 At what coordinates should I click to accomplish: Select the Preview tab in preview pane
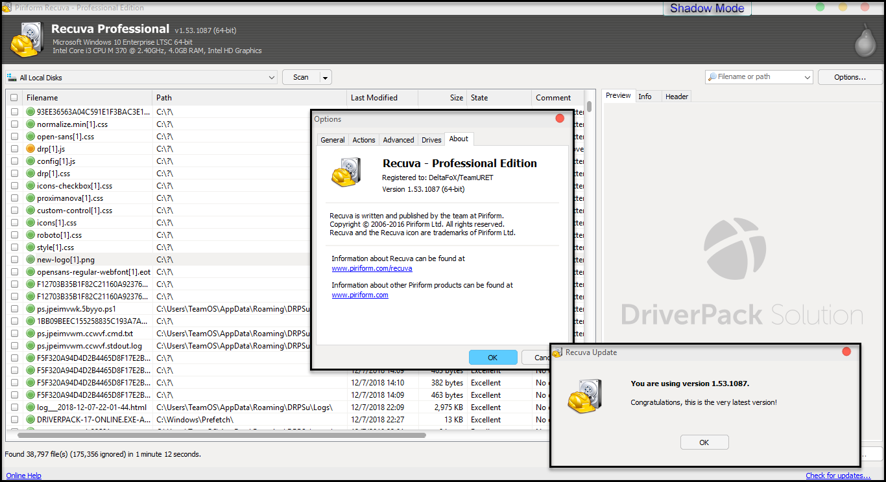click(x=618, y=95)
